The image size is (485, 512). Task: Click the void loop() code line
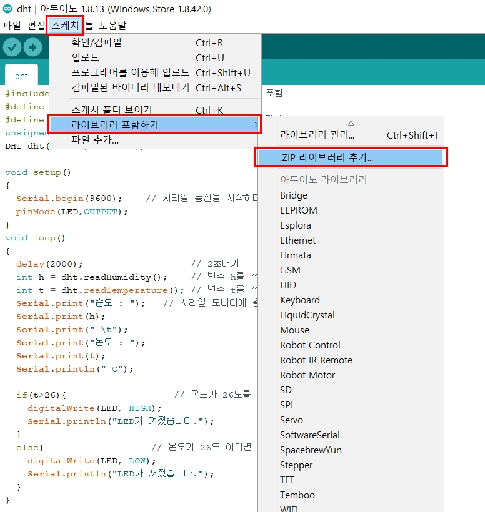pyautogui.click(x=35, y=238)
